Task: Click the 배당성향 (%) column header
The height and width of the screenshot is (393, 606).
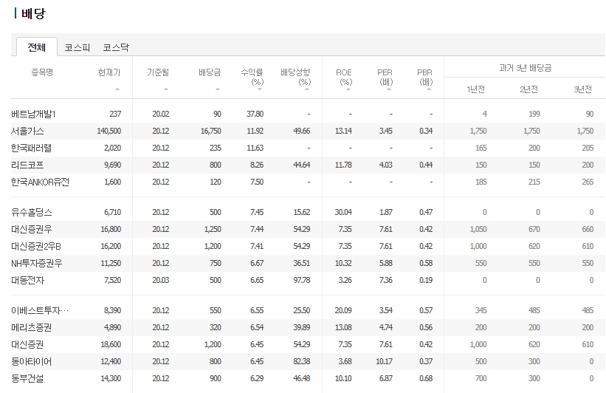Action: 296,77
